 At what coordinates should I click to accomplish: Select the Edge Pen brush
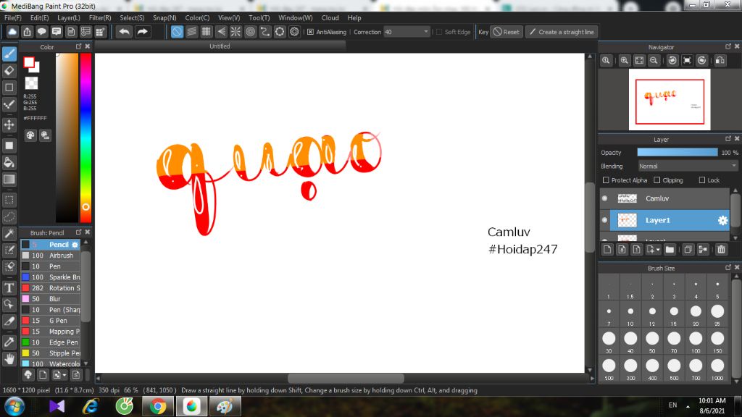pyautogui.click(x=50, y=342)
